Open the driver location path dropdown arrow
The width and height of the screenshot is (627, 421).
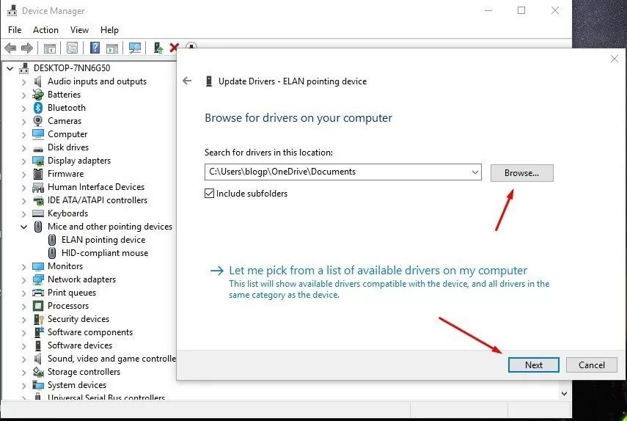click(x=474, y=172)
